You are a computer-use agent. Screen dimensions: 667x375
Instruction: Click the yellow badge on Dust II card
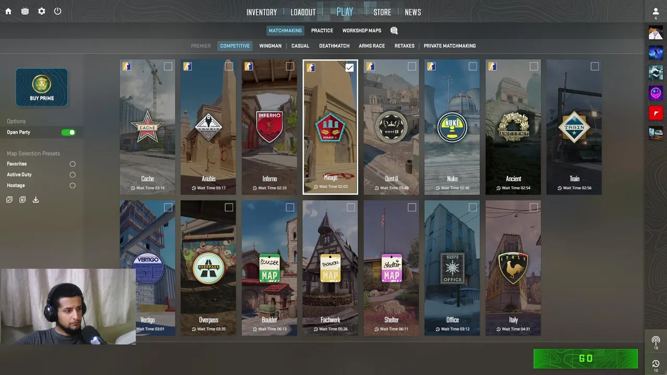click(370, 66)
